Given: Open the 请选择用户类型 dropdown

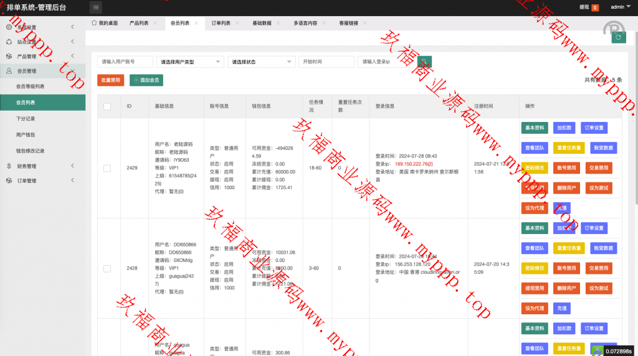Looking at the screenshot, I should click(190, 62).
